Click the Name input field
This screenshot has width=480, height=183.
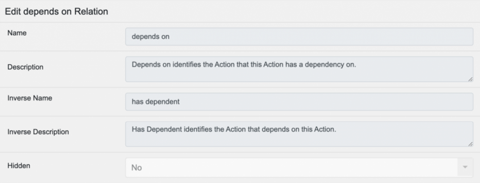point(299,37)
